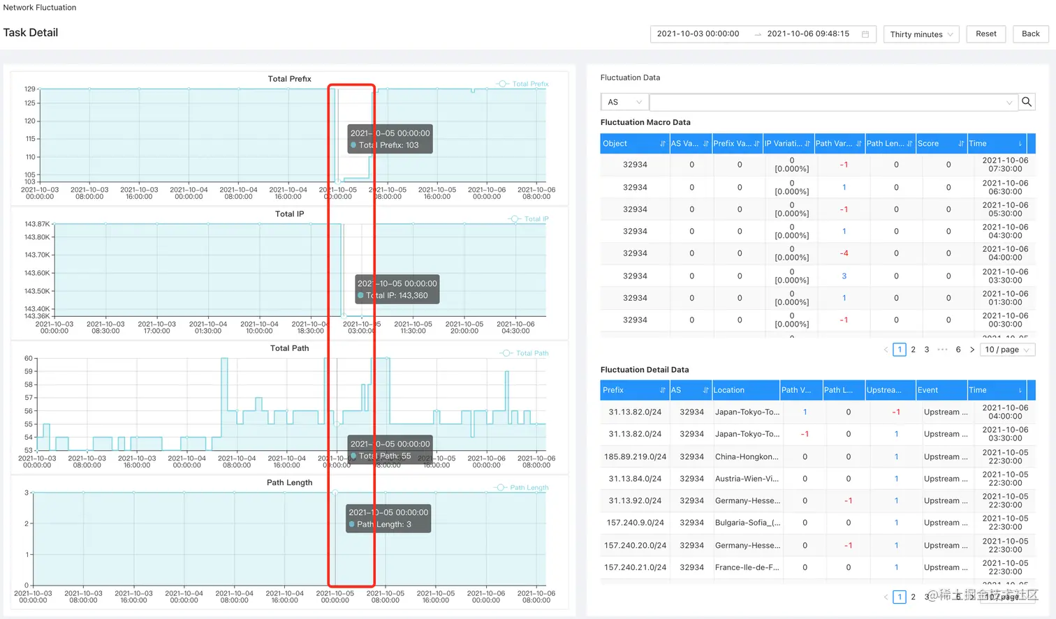Select page 1 of detail data
Viewport: 1056px width, 619px height.
900,597
